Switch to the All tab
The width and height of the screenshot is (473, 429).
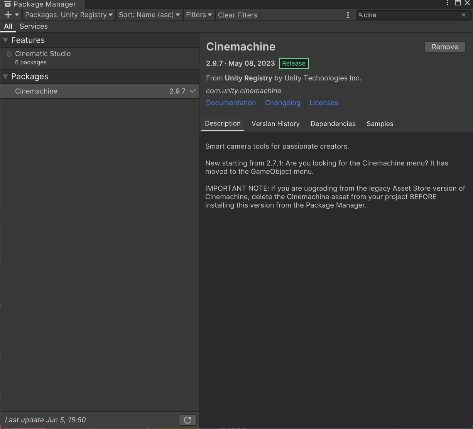click(8, 26)
